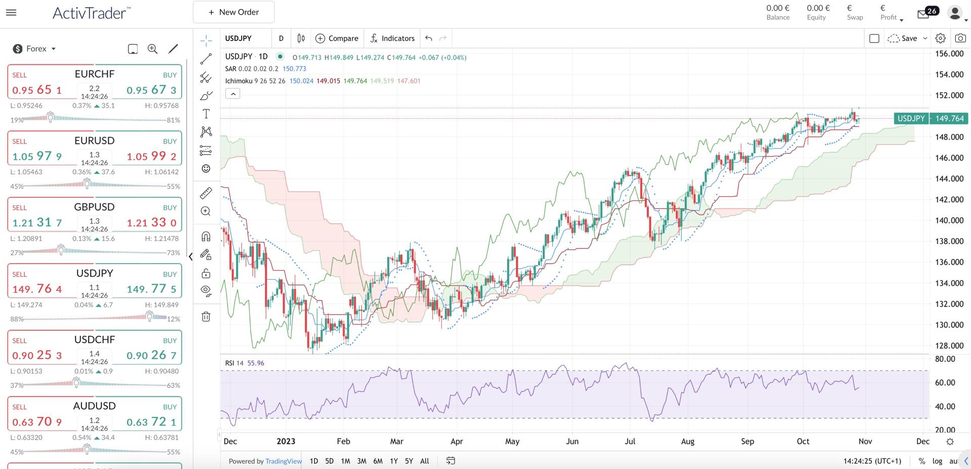Lock all drawing objects
Viewport: 971px width, 469px height.
coord(206,273)
